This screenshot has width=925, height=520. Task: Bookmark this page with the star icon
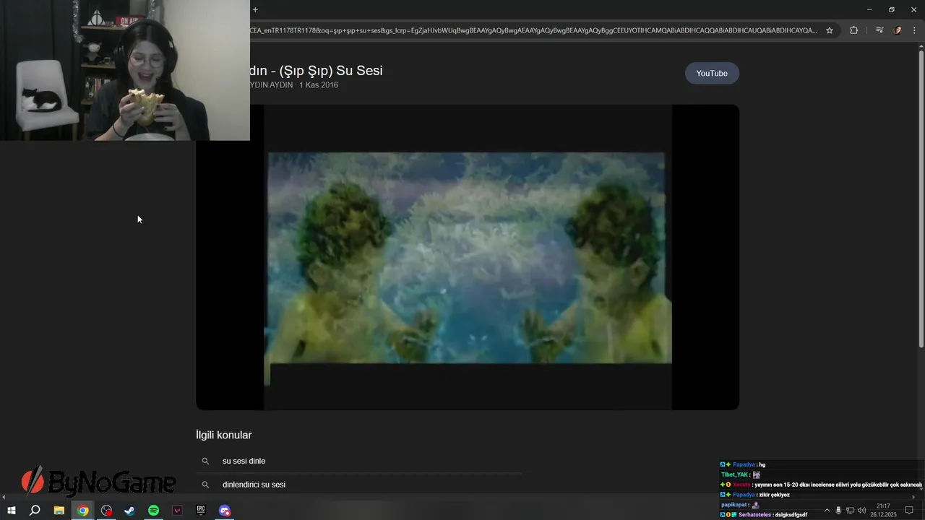(830, 30)
